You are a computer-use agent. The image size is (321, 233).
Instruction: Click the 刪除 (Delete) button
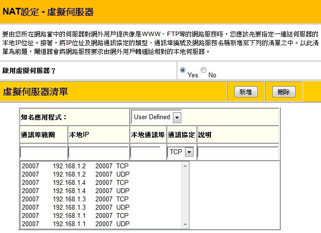(283, 92)
